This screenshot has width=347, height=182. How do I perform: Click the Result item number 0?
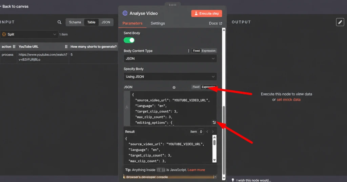pyautogui.click(x=201, y=132)
